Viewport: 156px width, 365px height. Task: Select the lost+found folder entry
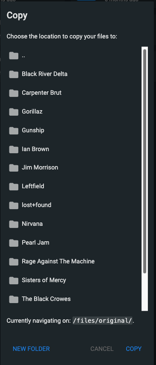(74, 205)
